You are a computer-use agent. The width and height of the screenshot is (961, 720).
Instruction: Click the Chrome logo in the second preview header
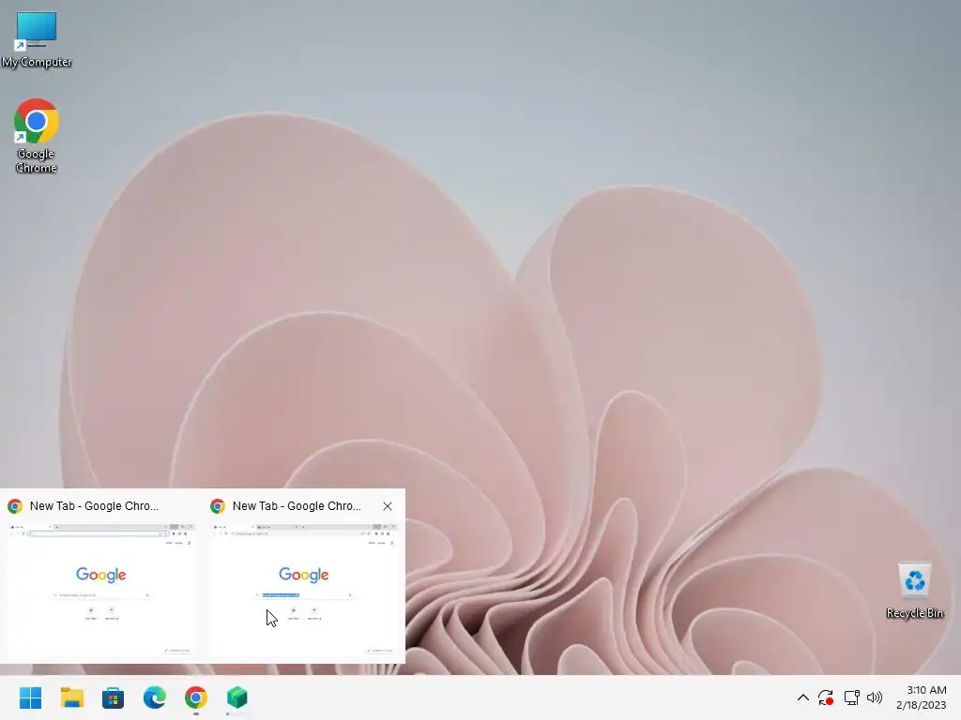(218, 506)
